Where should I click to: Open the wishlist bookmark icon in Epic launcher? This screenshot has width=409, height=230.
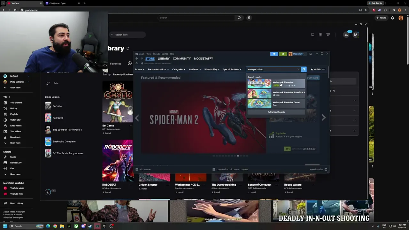click(313, 34)
